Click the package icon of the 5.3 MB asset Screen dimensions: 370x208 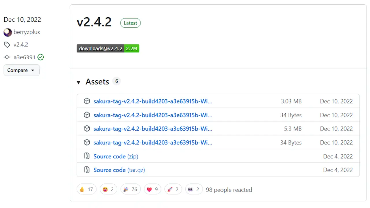pyautogui.click(x=87, y=129)
